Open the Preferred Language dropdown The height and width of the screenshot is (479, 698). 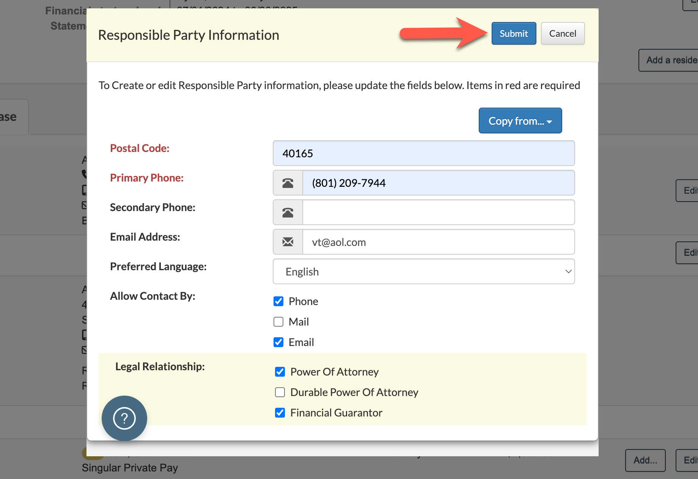(x=424, y=272)
